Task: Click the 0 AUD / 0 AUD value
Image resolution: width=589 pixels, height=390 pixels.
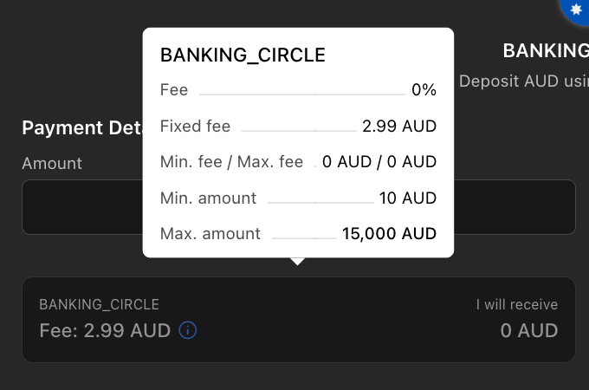Action: coord(379,161)
